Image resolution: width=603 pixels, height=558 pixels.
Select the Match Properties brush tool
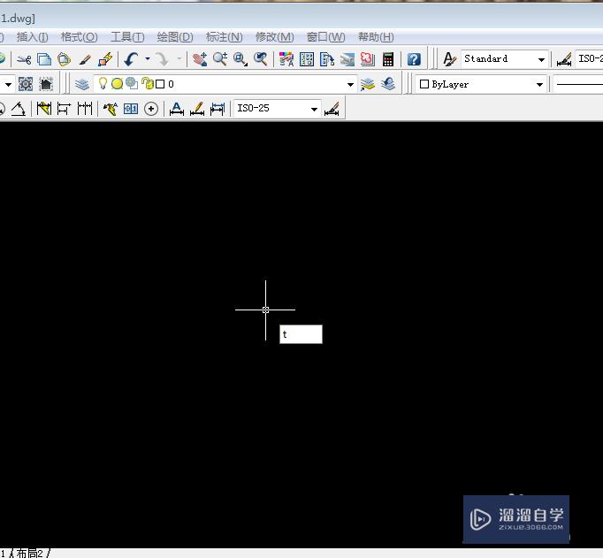(x=85, y=59)
